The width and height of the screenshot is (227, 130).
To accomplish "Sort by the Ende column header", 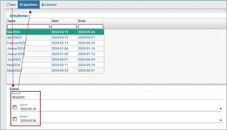I will (x=91, y=21).
